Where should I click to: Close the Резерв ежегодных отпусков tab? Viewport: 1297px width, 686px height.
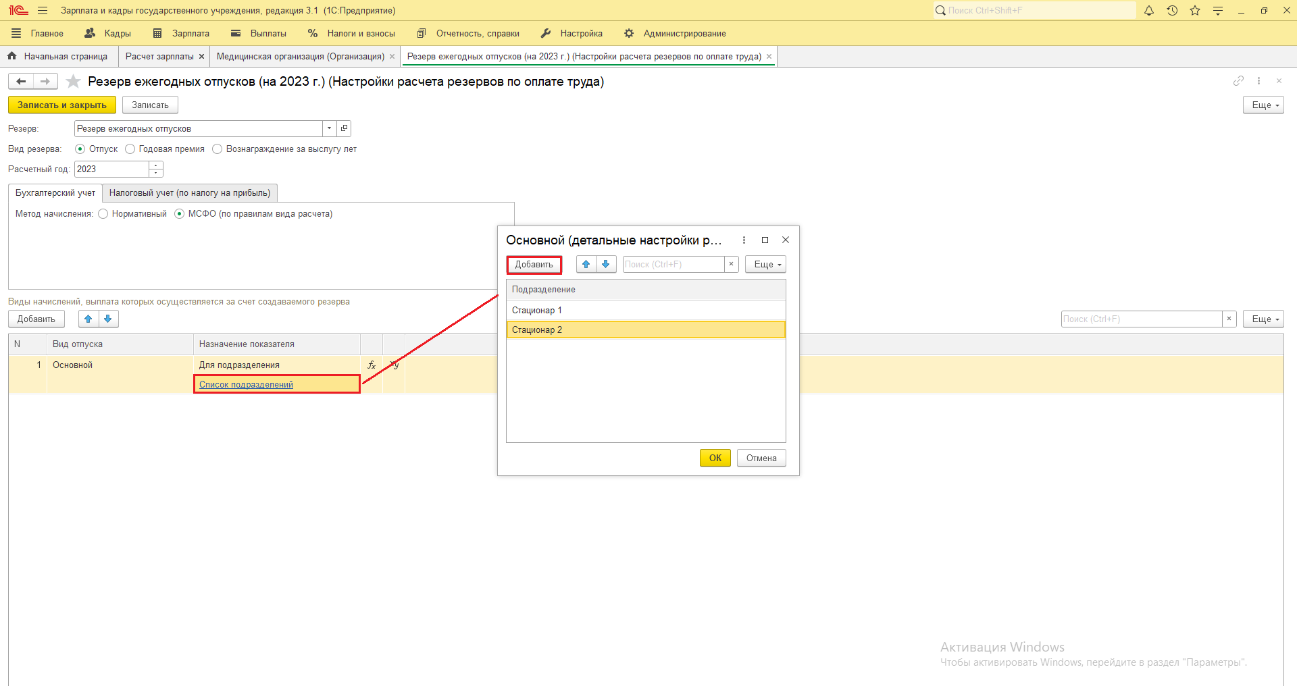769,57
